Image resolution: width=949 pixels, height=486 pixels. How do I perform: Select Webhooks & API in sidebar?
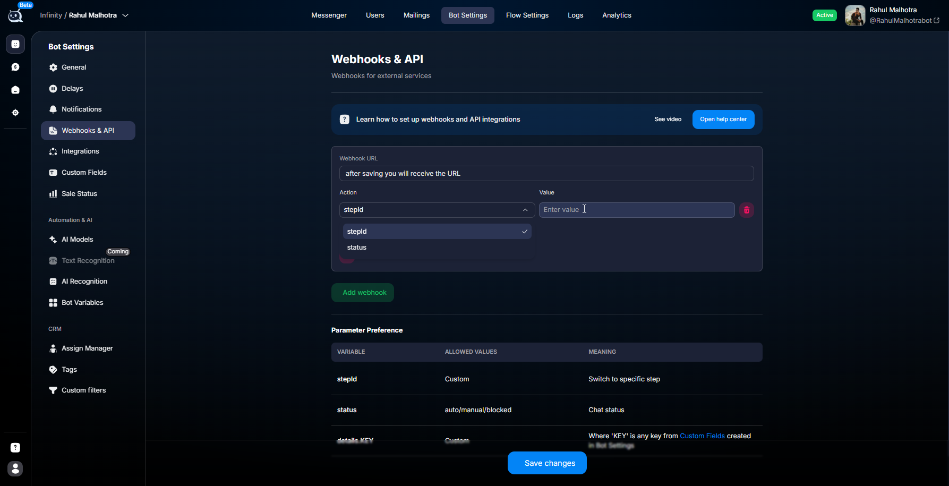pos(88,131)
